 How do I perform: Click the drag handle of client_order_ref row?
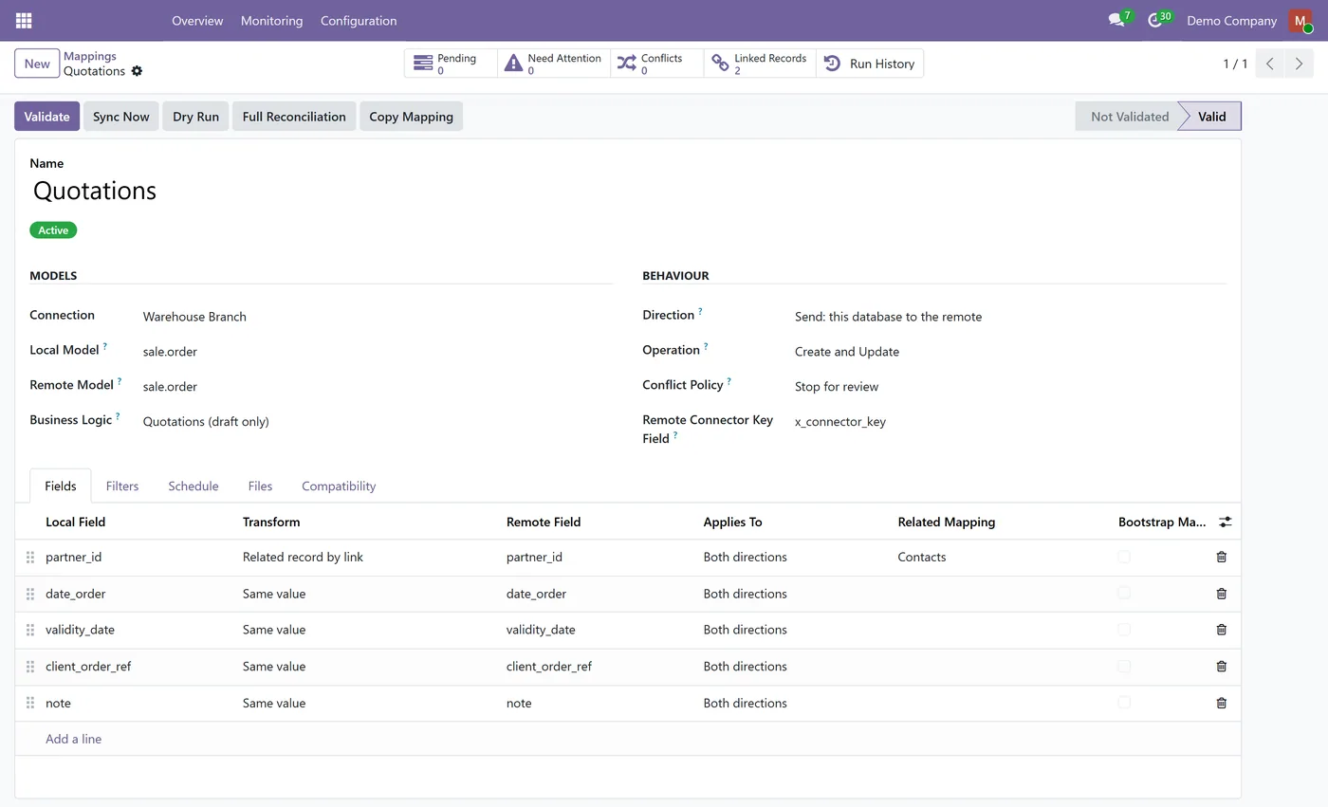[x=30, y=667]
